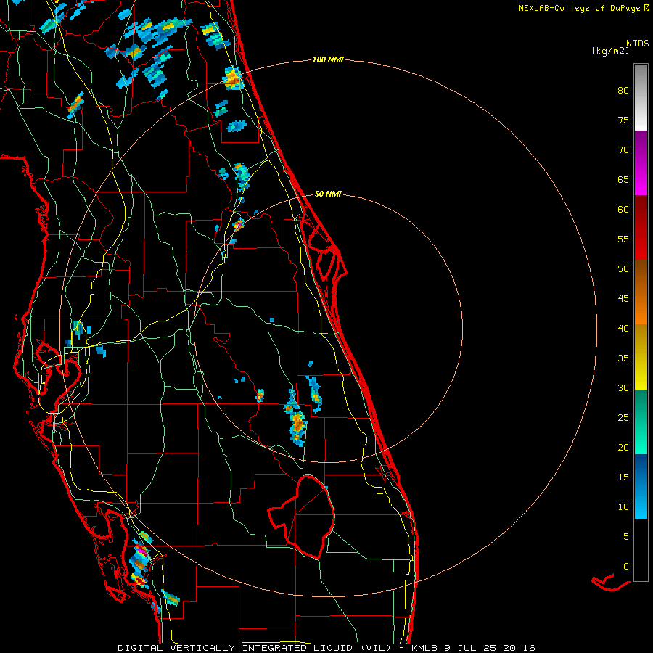Click the [kg/m2] unit label

(610, 51)
